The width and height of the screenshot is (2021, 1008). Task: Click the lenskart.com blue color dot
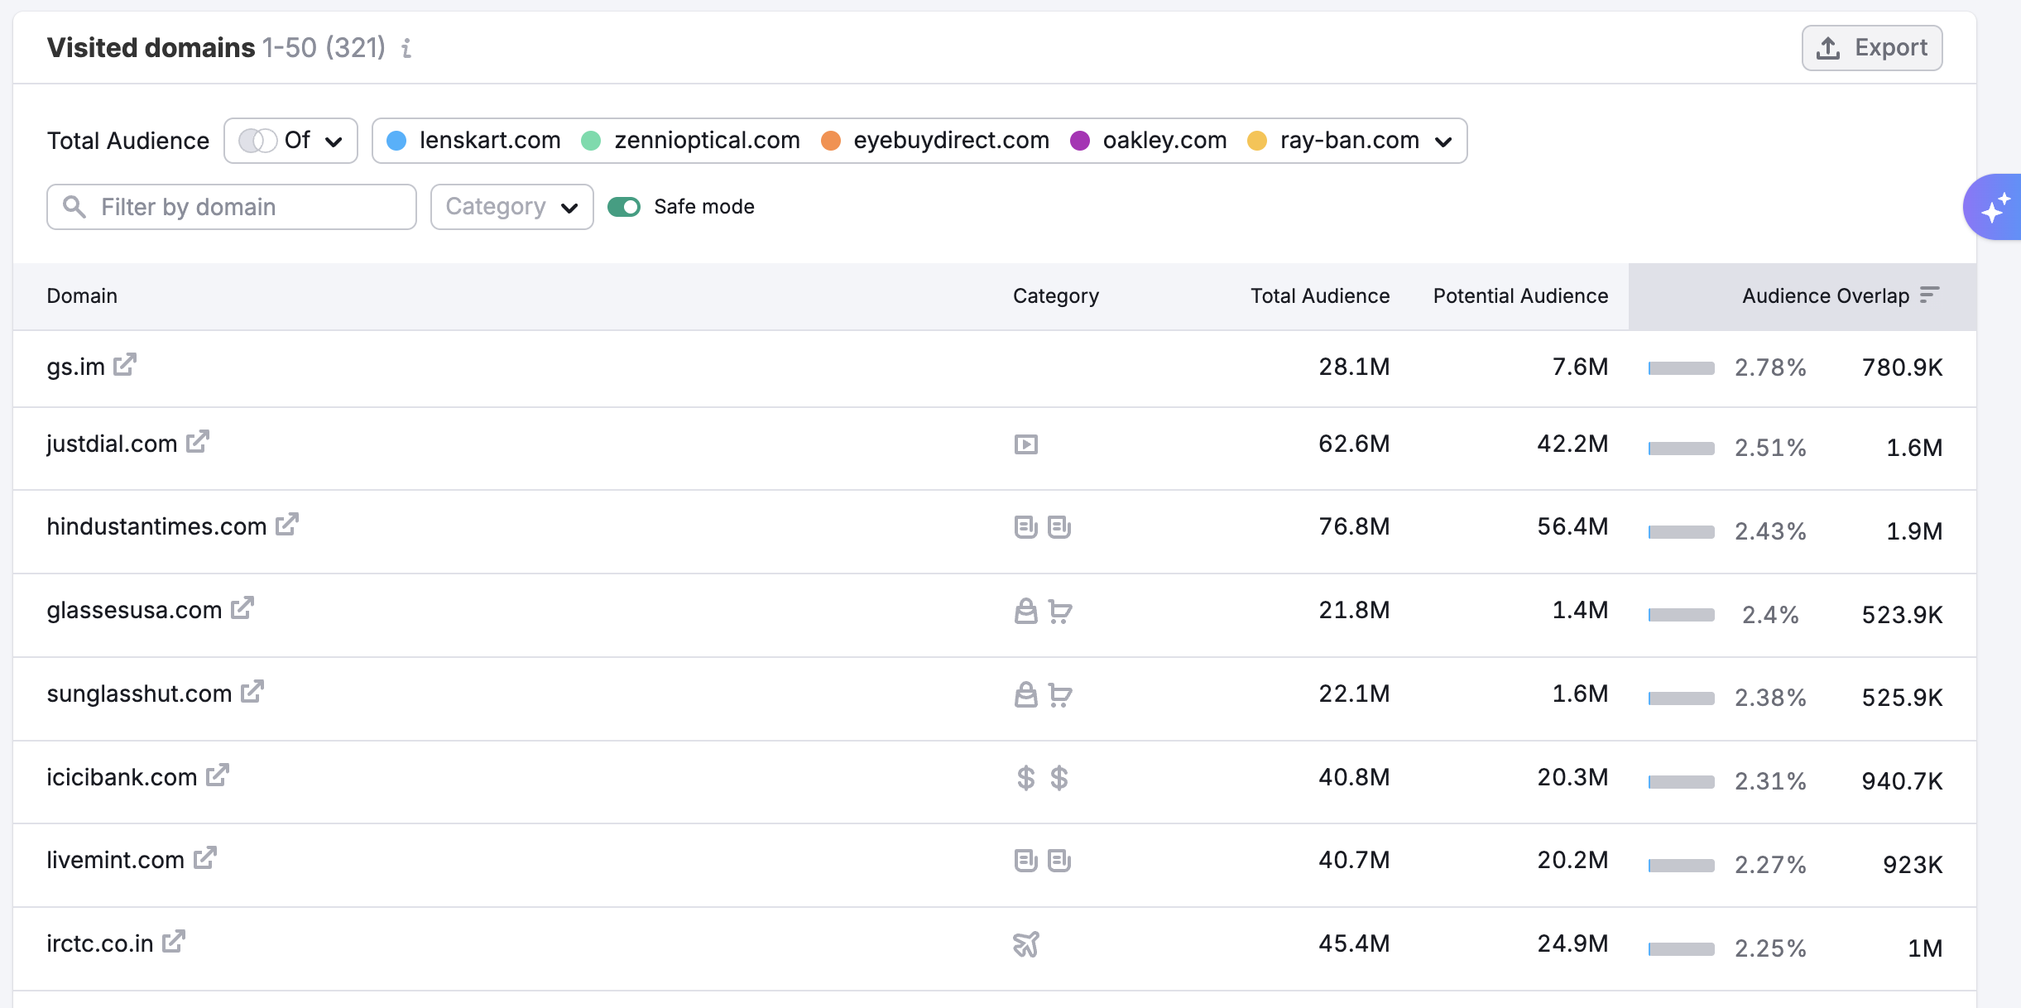click(396, 141)
